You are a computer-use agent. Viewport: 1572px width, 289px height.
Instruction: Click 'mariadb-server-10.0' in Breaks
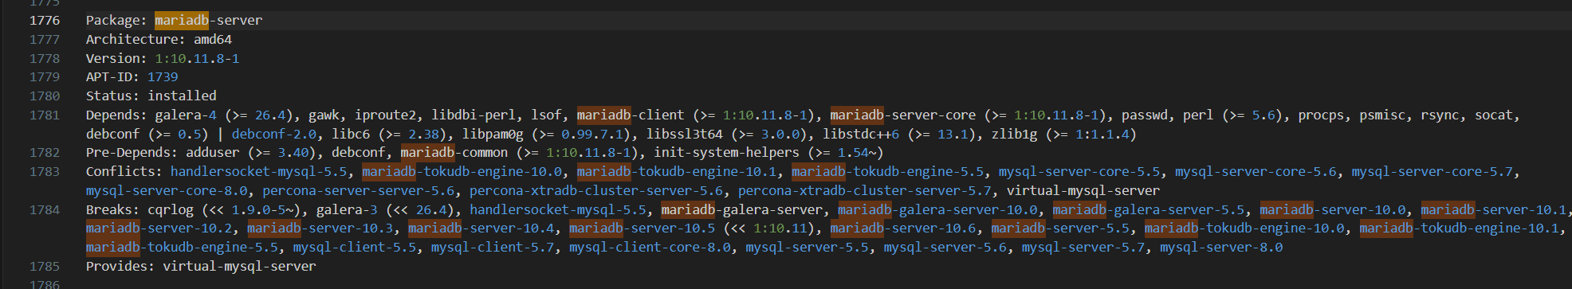click(1333, 210)
